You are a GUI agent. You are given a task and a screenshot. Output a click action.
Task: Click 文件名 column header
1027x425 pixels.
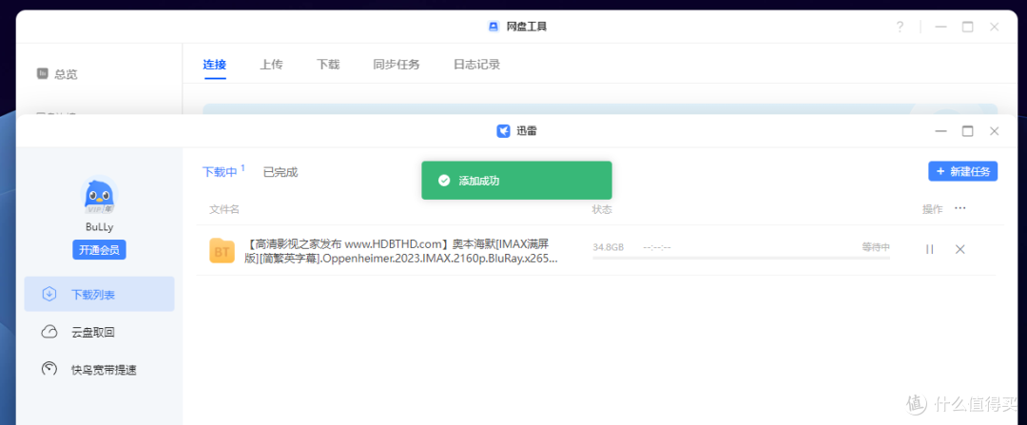224,209
